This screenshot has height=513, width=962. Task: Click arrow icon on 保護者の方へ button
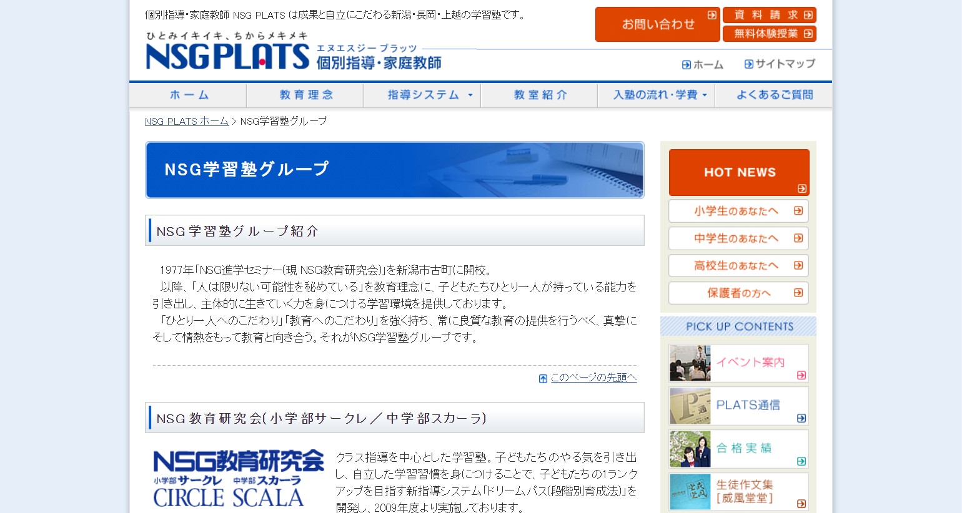[798, 293]
